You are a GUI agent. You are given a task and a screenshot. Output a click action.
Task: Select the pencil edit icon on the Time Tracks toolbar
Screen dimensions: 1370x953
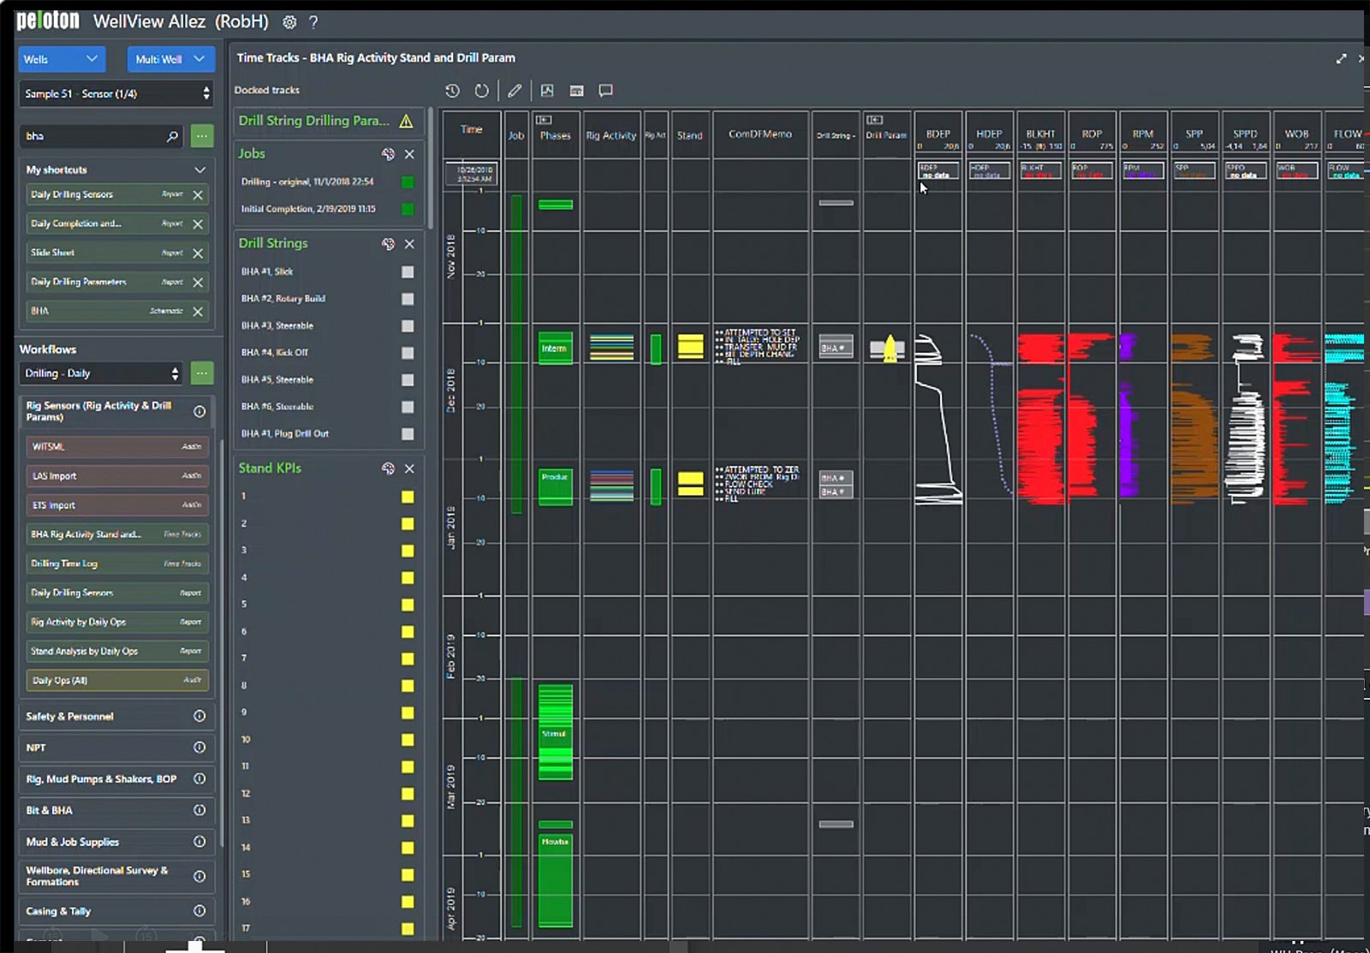(x=515, y=90)
